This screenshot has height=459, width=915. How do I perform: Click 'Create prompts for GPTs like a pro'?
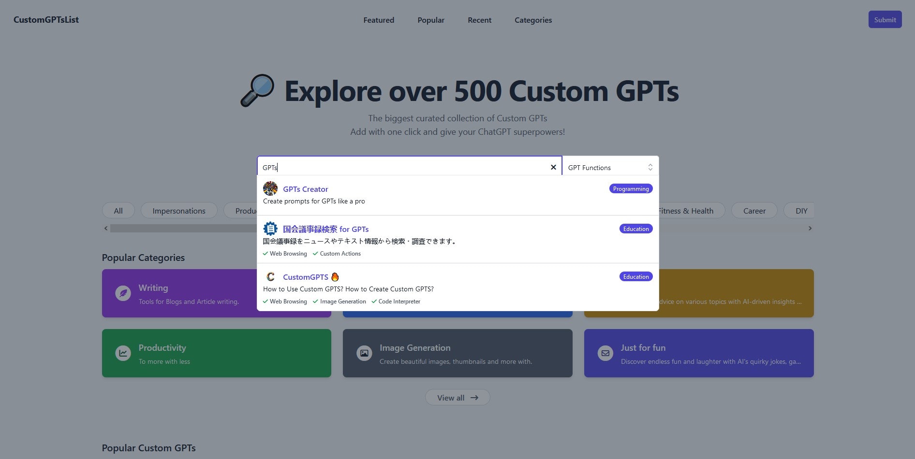314,201
